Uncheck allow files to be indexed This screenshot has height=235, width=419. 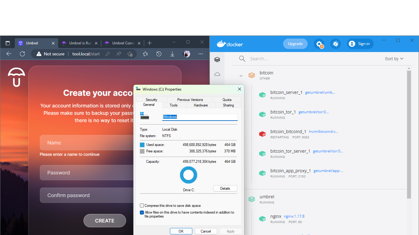(x=142, y=212)
